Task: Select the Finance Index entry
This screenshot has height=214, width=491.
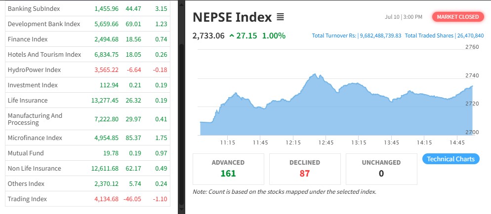Action: pos(28,39)
